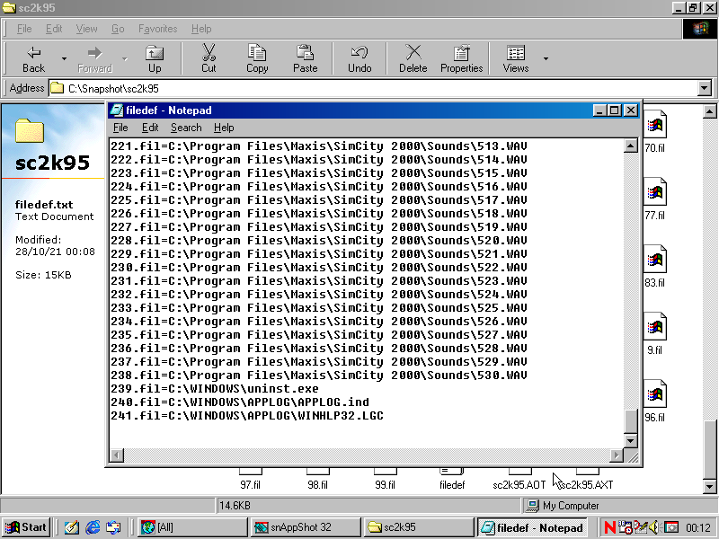Click the Copy icon in Explorer toolbar
The height and width of the screenshot is (539, 719).
click(x=257, y=53)
